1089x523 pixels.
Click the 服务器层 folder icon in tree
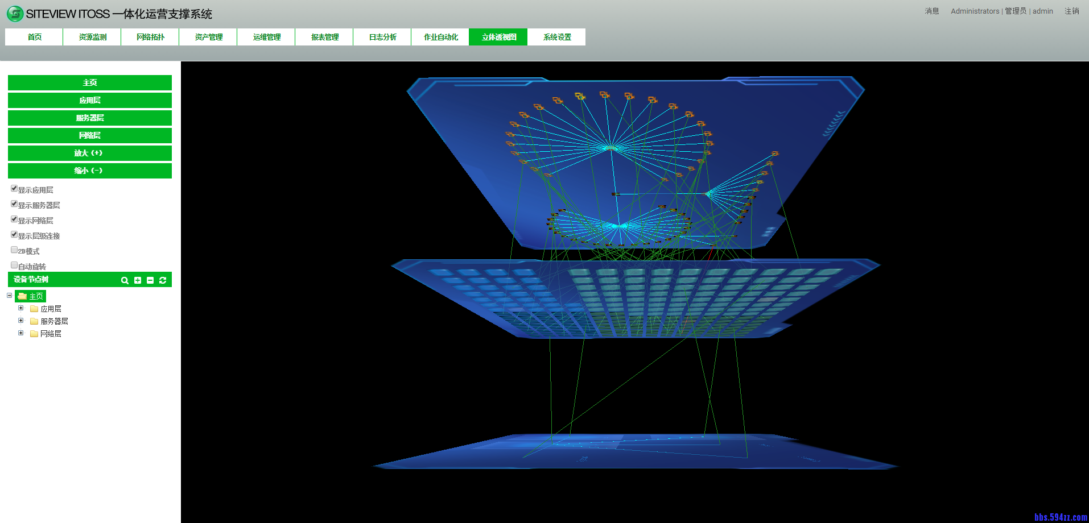pyautogui.click(x=34, y=321)
